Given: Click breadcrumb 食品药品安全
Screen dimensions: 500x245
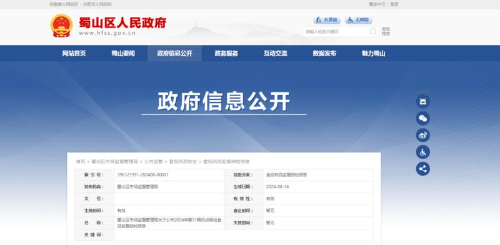Looking at the screenshot, I should (x=183, y=161).
